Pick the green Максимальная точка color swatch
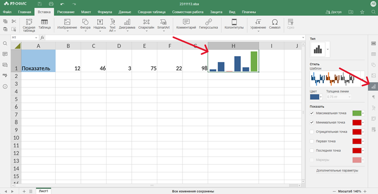The image size is (378, 194). 357,113
